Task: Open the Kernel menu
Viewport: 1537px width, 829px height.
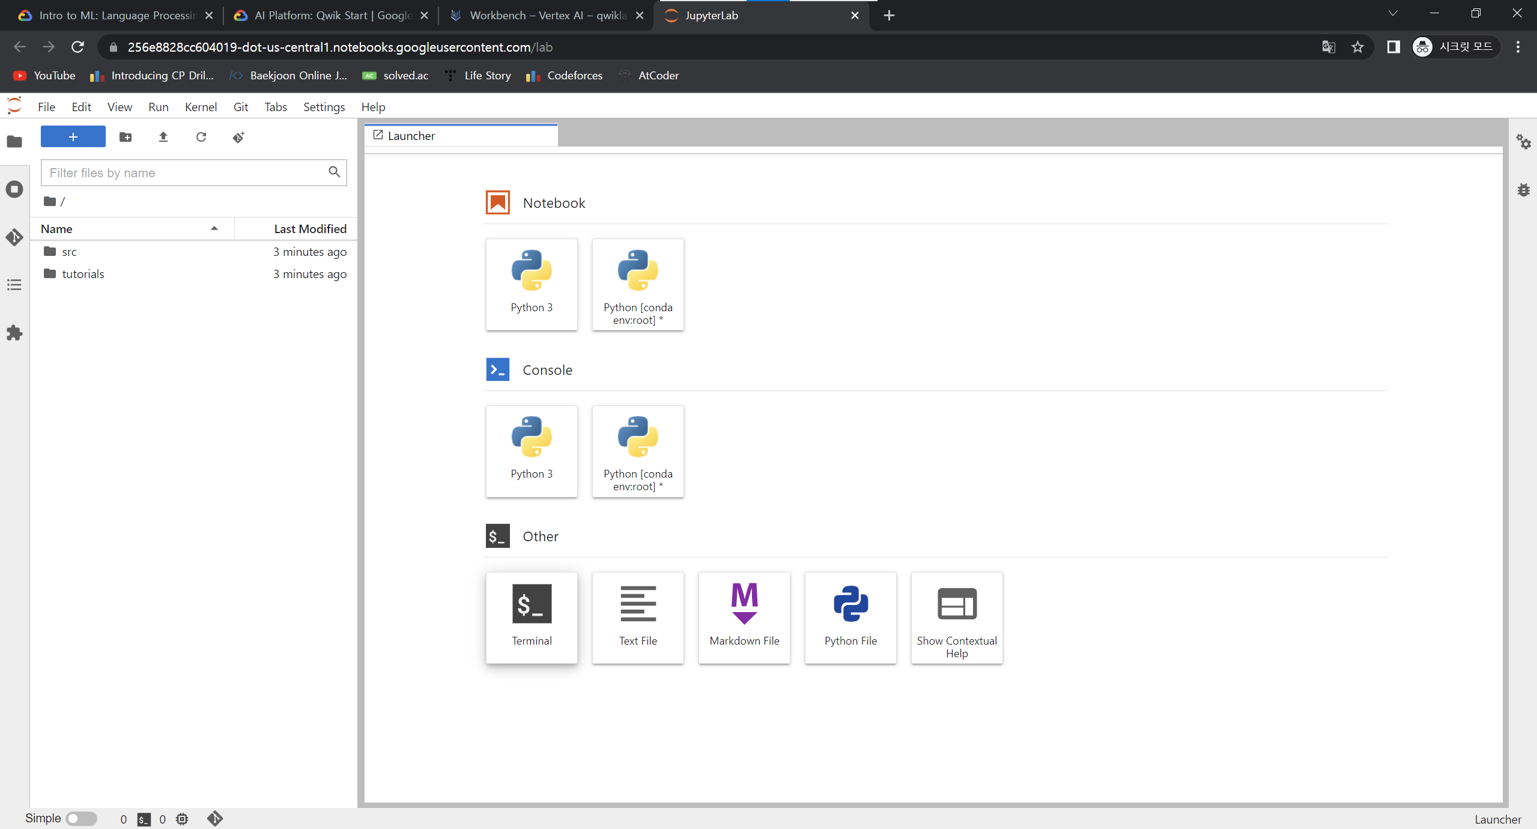Action: [200, 107]
